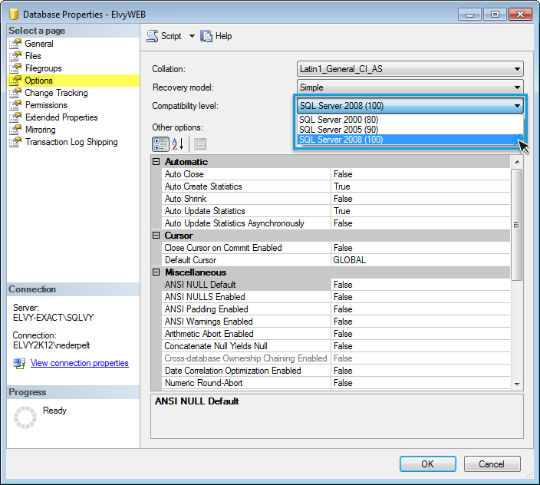The width and height of the screenshot is (540, 485).
Task: Click the connection properties computer icon
Action: [x=19, y=363]
